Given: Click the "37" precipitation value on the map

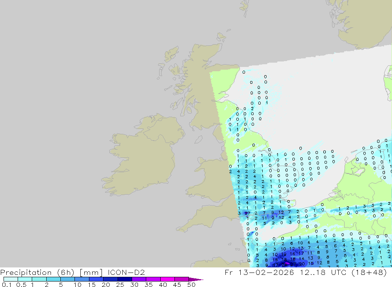Looking at the screenshot, I should click(x=293, y=264).
